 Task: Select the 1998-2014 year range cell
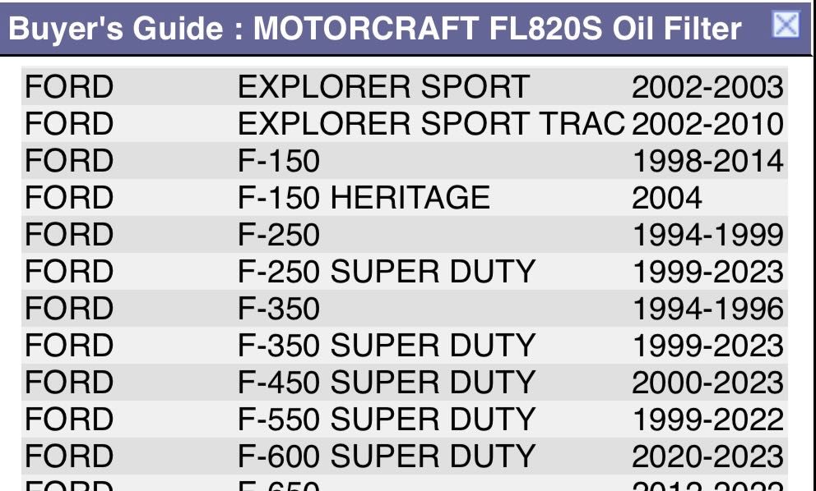coord(707,161)
